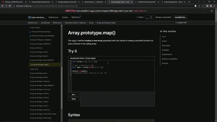
Task: Open Array.prototype.slice() in sidebar
Action: (39, 98)
